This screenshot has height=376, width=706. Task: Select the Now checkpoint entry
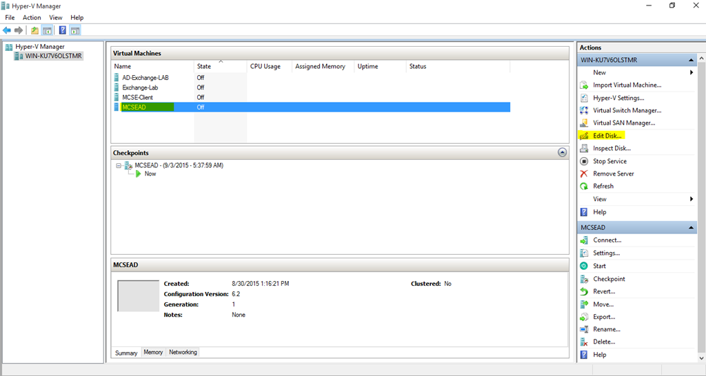pyautogui.click(x=150, y=174)
